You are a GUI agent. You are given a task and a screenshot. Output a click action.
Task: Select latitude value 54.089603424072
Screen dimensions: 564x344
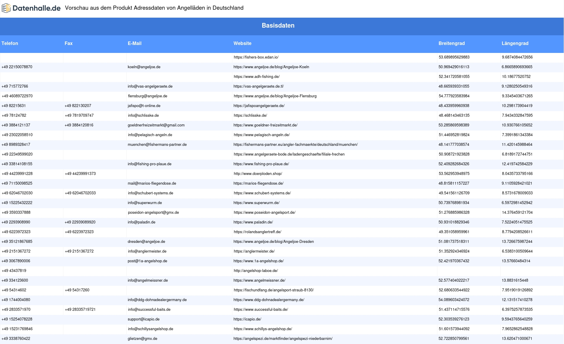454,300
